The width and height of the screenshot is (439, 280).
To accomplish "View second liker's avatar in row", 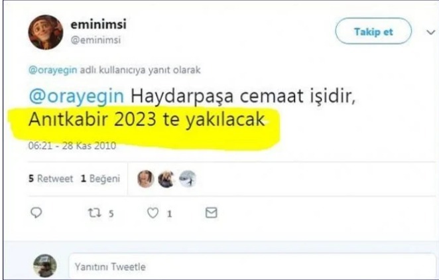I will pos(166,179).
